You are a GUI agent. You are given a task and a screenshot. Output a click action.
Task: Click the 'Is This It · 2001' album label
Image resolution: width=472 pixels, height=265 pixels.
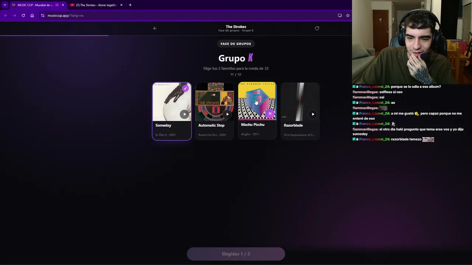[x=166, y=135]
